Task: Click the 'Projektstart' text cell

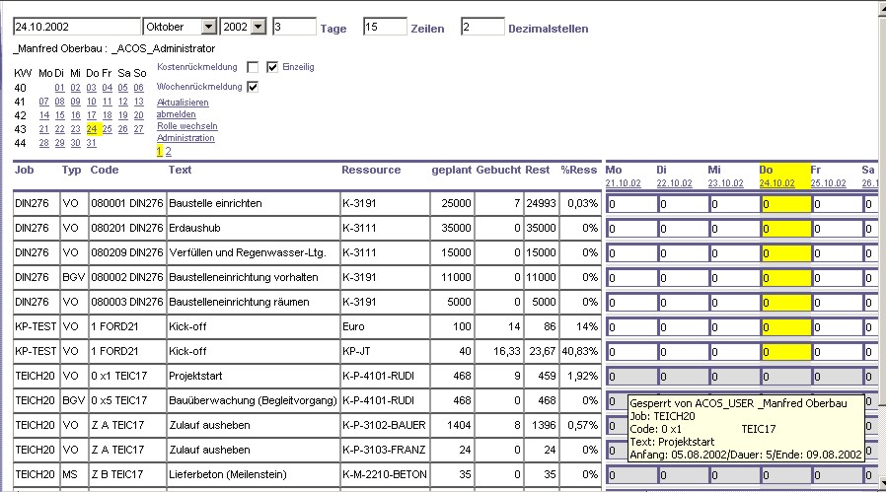Action: (254, 376)
